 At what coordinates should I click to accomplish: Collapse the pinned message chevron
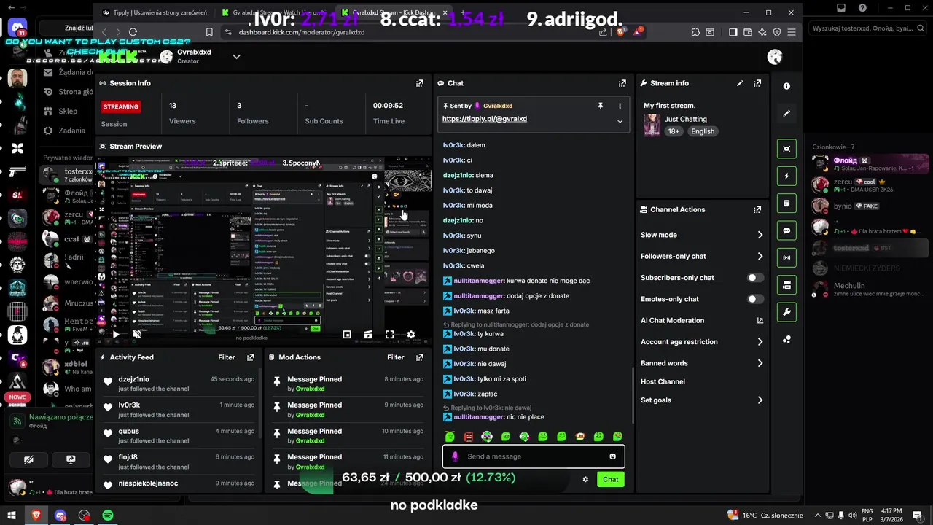pyautogui.click(x=620, y=121)
